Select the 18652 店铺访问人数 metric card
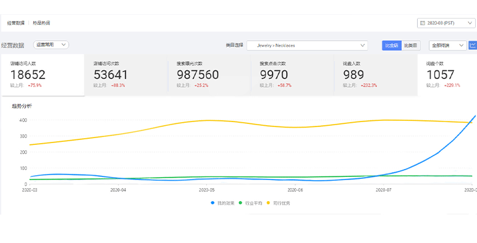The image size is (477, 243). pos(43,75)
